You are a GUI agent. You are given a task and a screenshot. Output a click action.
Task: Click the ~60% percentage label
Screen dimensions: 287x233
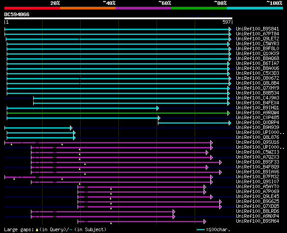tap(165, 3)
